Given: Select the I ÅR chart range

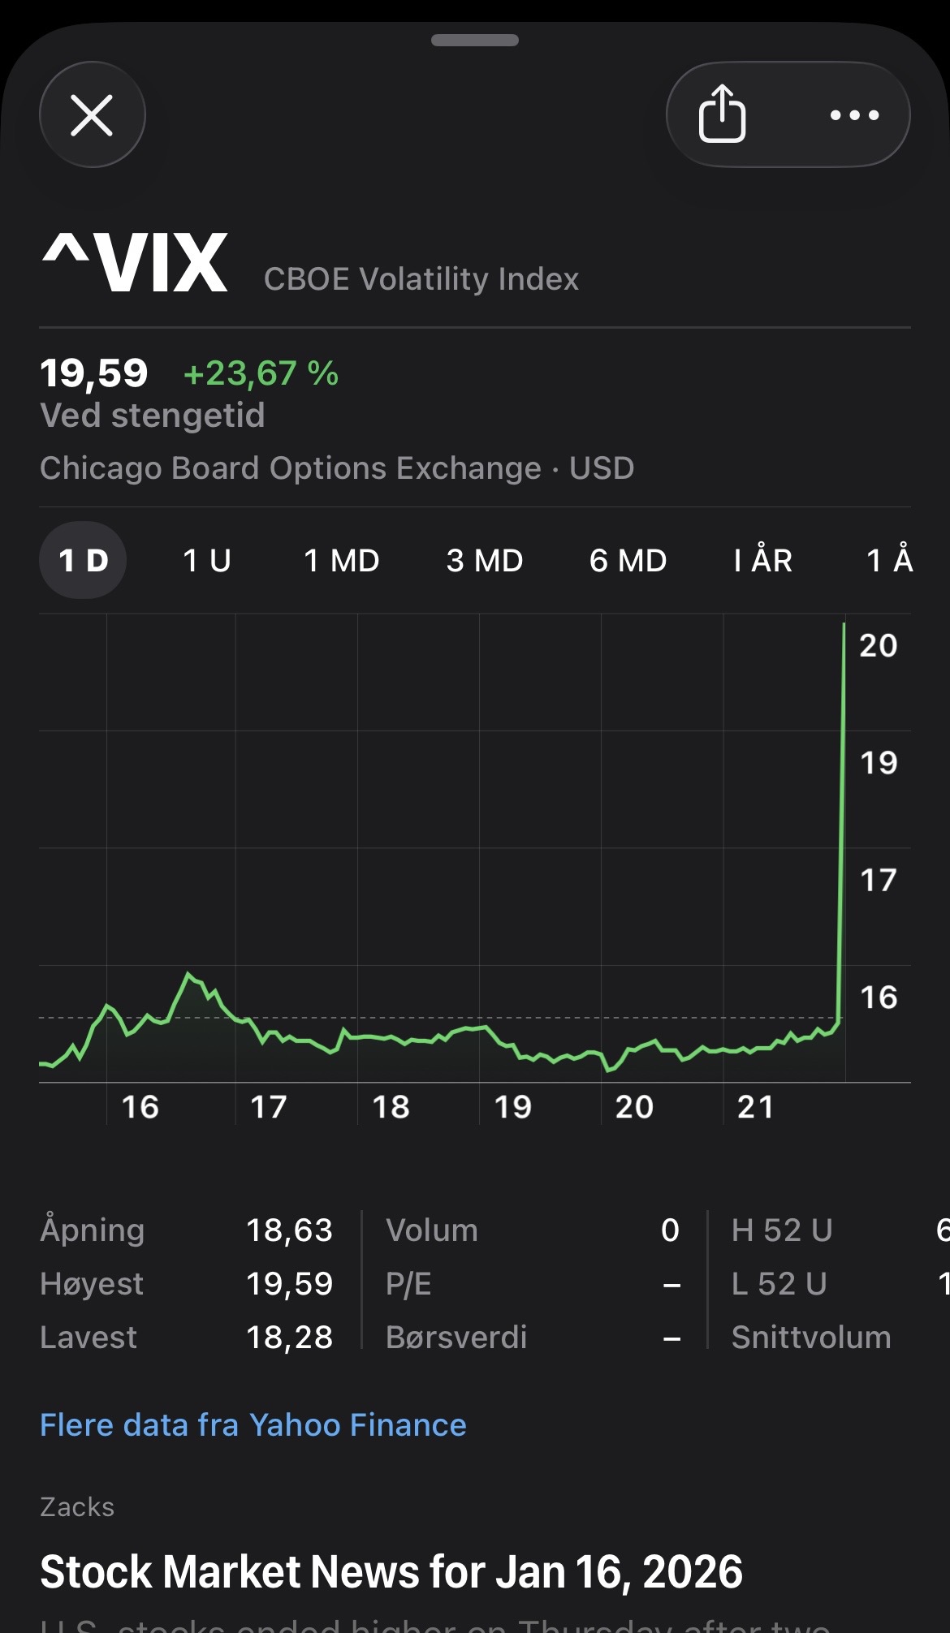Looking at the screenshot, I should click(762, 560).
